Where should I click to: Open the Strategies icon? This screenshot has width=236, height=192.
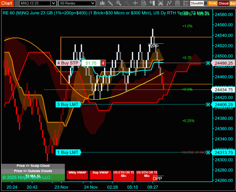[x=177, y=3]
